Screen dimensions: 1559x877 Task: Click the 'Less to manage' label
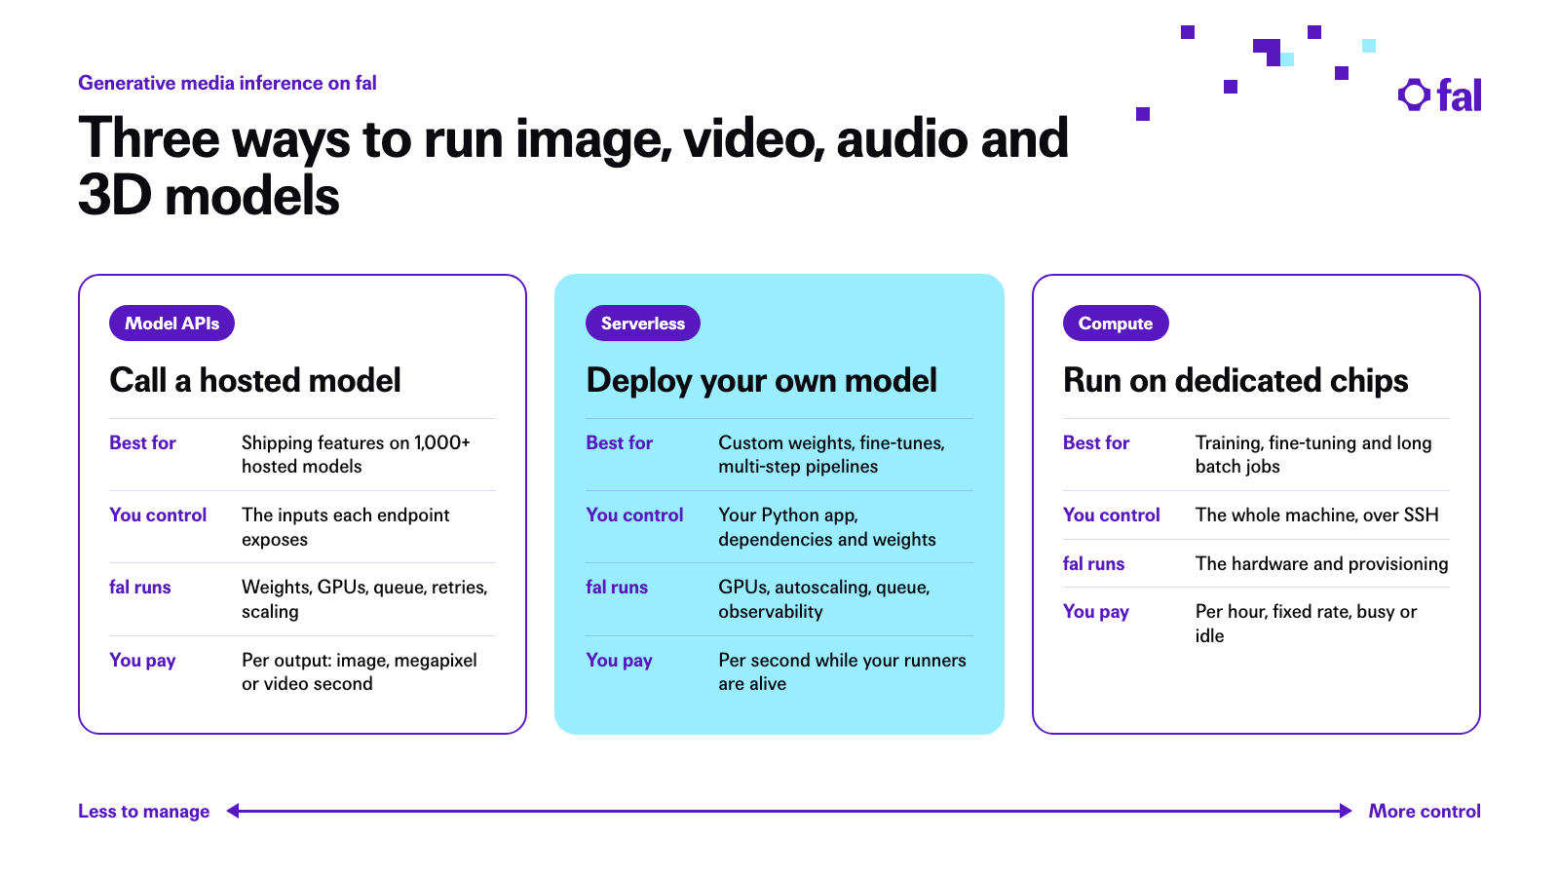[144, 811]
